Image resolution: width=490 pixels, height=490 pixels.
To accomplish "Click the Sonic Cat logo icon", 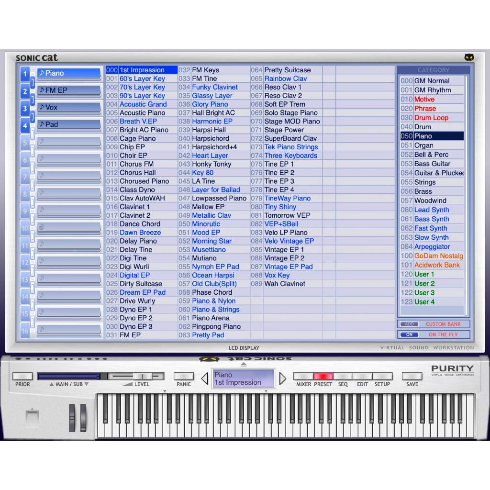I will coord(469,57).
